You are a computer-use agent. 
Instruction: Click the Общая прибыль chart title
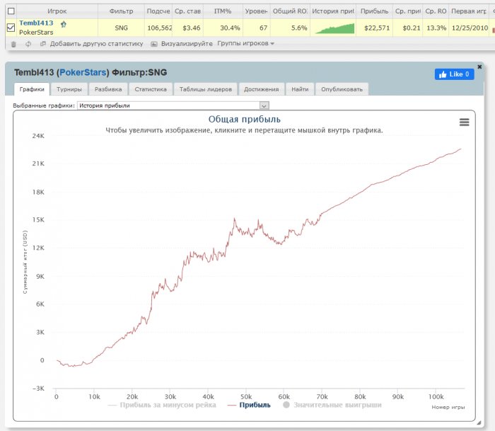pyautogui.click(x=245, y=119)
